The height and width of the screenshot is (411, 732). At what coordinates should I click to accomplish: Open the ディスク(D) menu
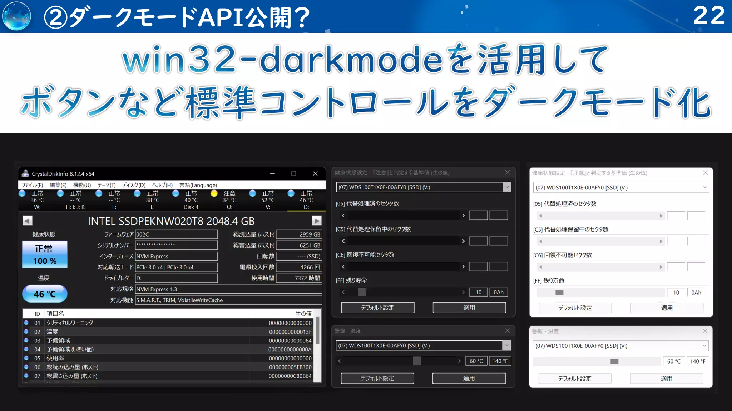pos(134,185)
